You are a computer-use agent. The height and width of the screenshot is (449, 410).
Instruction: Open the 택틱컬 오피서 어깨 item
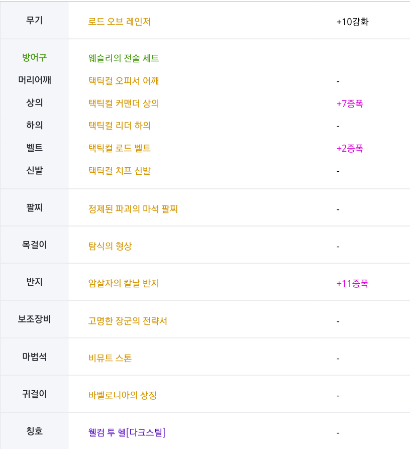tap(124, 81)
